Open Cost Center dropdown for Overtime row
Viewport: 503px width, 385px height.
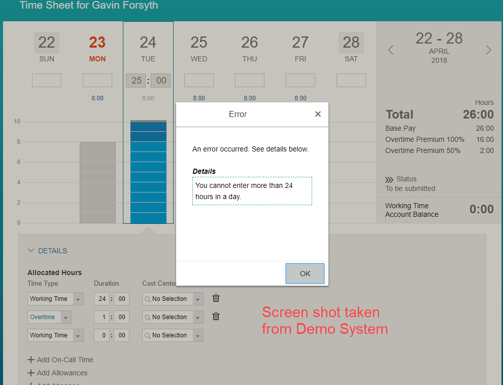coord(198,317)
